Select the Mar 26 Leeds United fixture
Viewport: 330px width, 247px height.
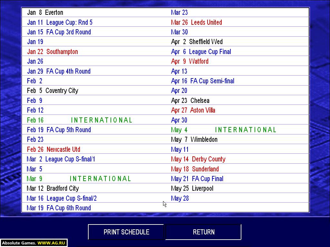pos(196,23)
